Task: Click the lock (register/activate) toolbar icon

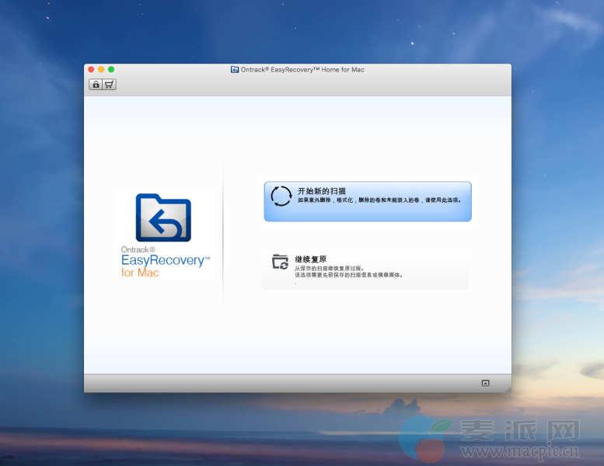Action: [x=96, y=84]
